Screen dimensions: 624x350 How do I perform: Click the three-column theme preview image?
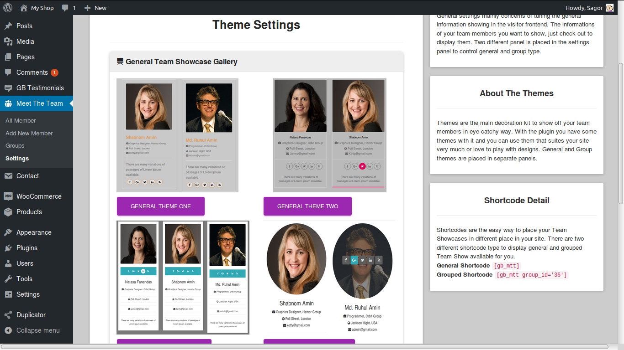pos(183,278)
